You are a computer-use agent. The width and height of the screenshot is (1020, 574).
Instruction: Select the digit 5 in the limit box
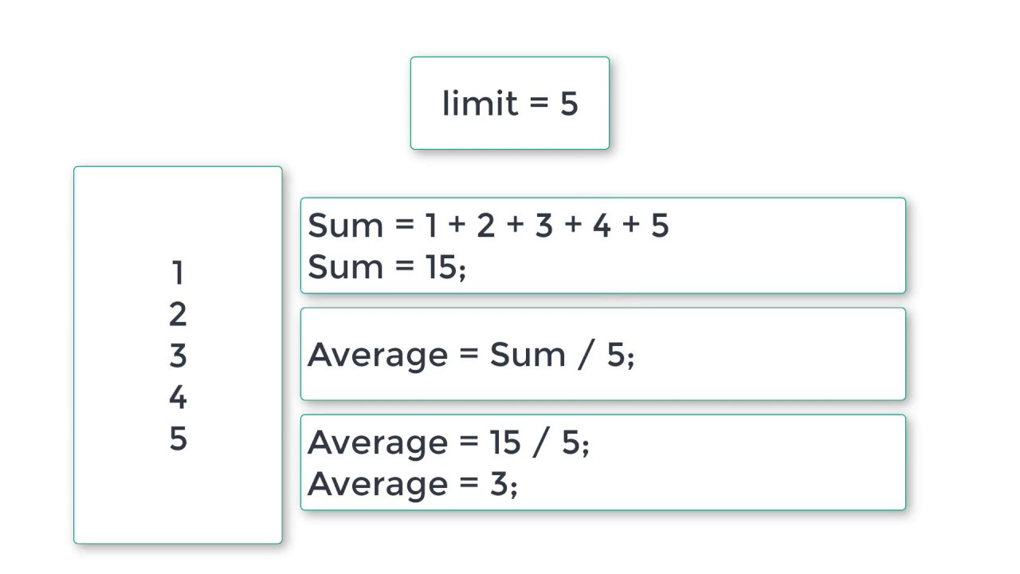pos(568,104)
